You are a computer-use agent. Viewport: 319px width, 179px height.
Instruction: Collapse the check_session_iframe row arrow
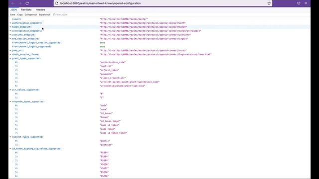pos(10,54)
